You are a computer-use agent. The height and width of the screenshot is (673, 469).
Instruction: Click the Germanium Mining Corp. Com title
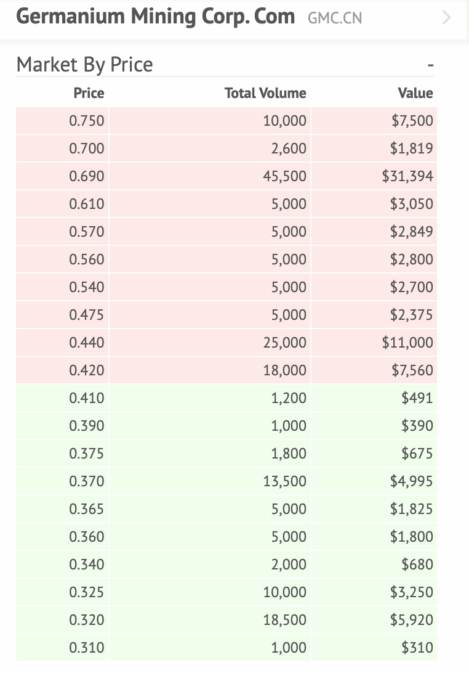point(155,17)
